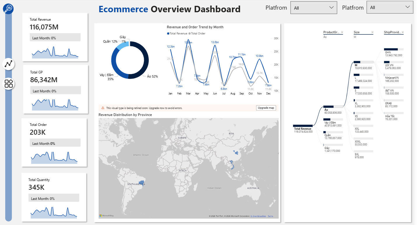Remove the ShipProvider level with the X

point(403,32)
